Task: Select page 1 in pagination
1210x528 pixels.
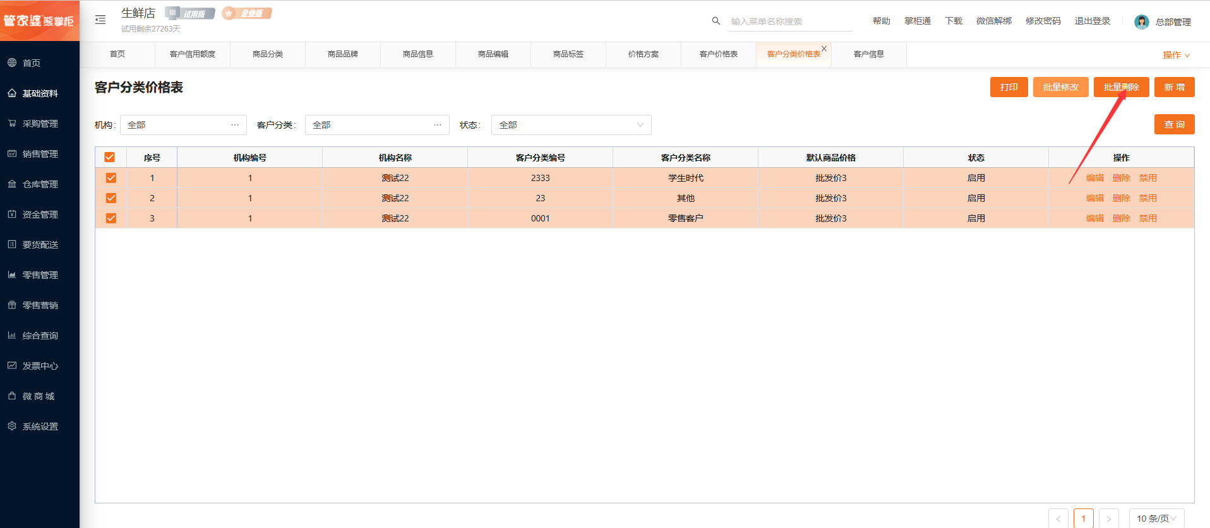Action: tap(1084, 519)
